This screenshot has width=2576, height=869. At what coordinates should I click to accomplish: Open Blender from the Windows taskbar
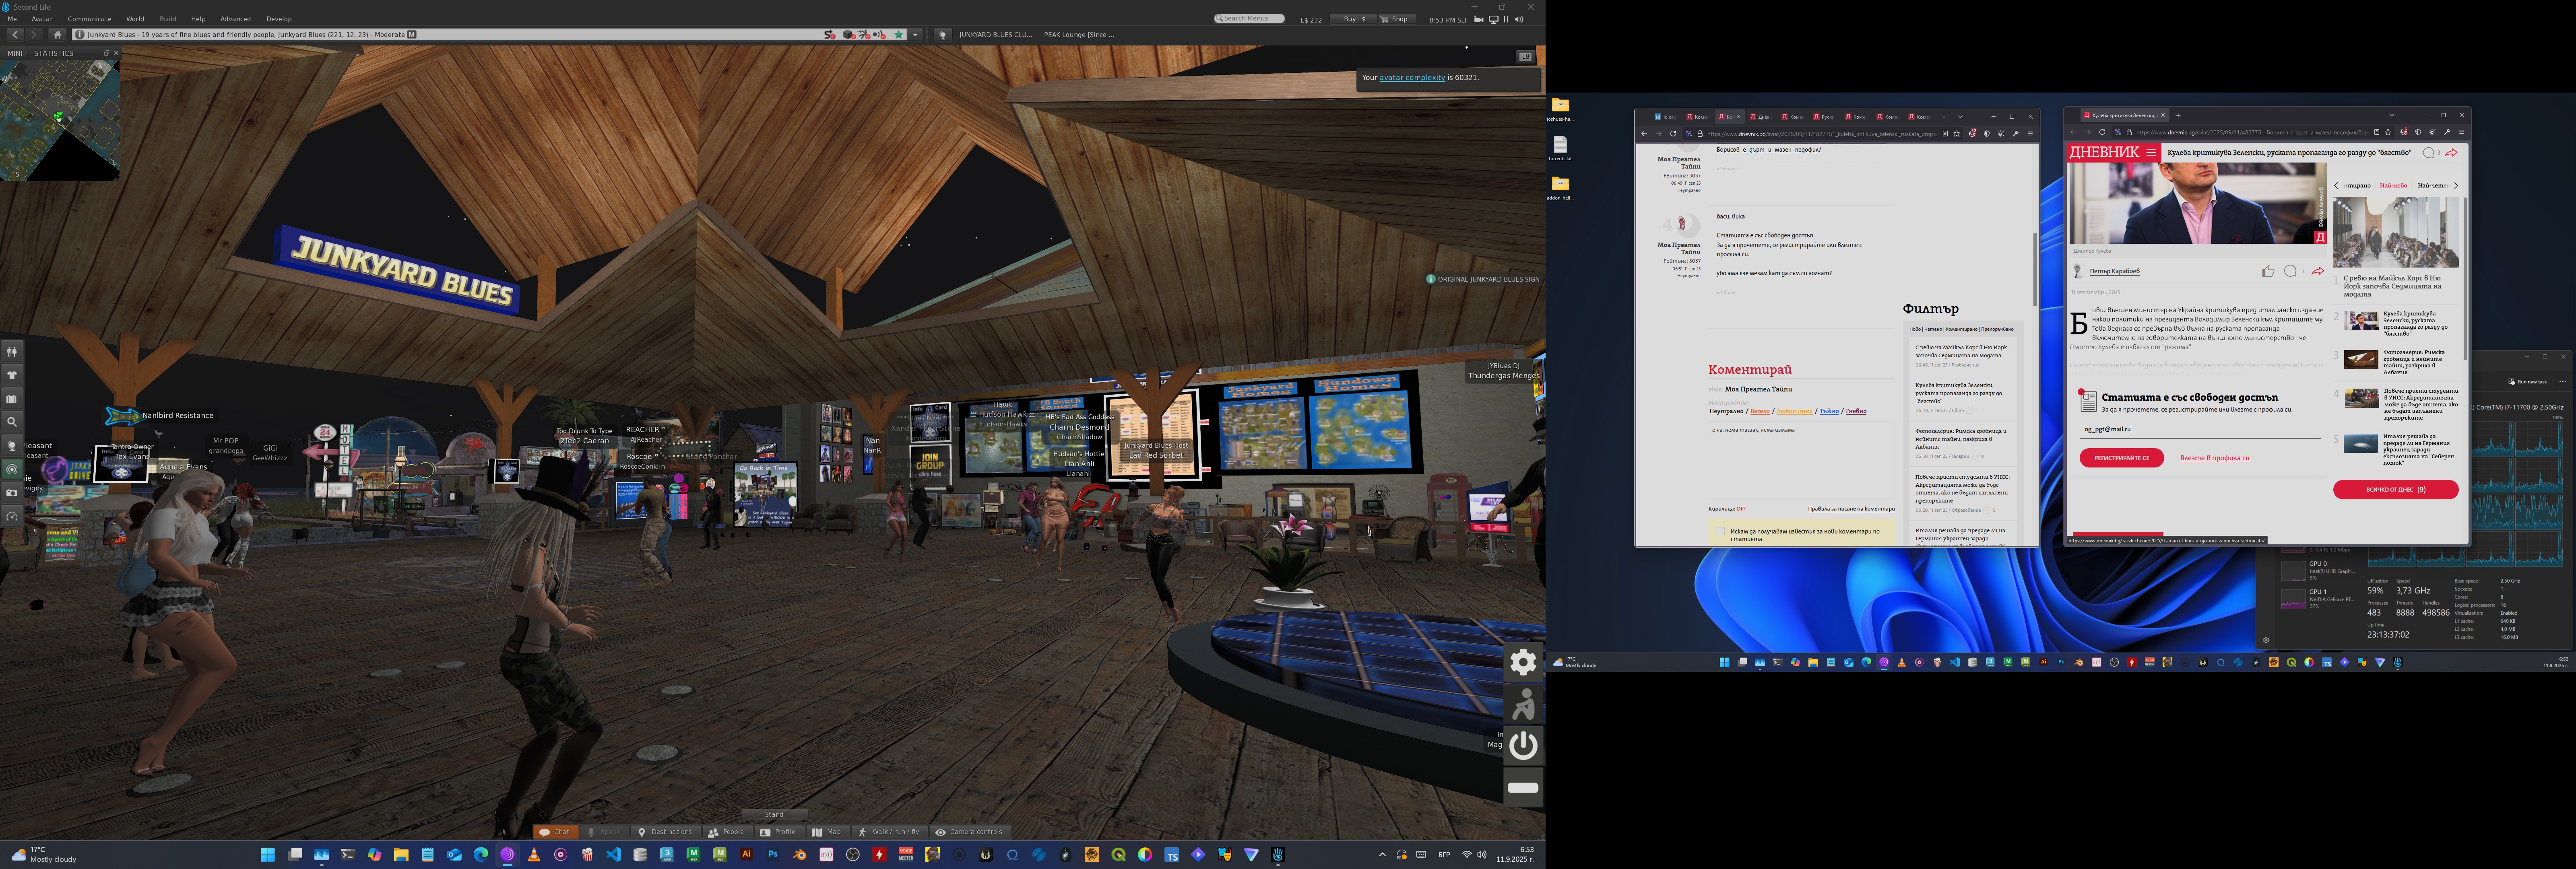pos(800,855)
